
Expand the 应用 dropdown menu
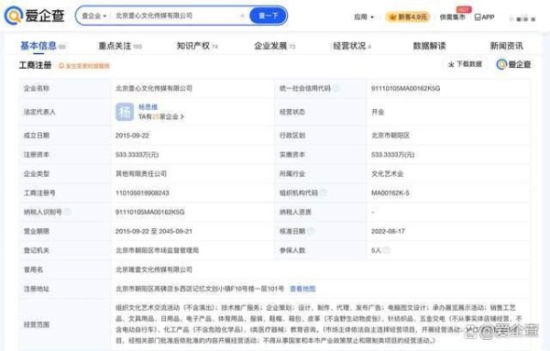(363, 16)
